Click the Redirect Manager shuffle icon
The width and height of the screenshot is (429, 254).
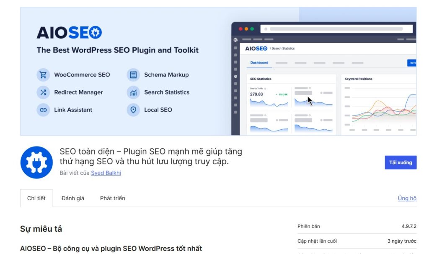43,92
